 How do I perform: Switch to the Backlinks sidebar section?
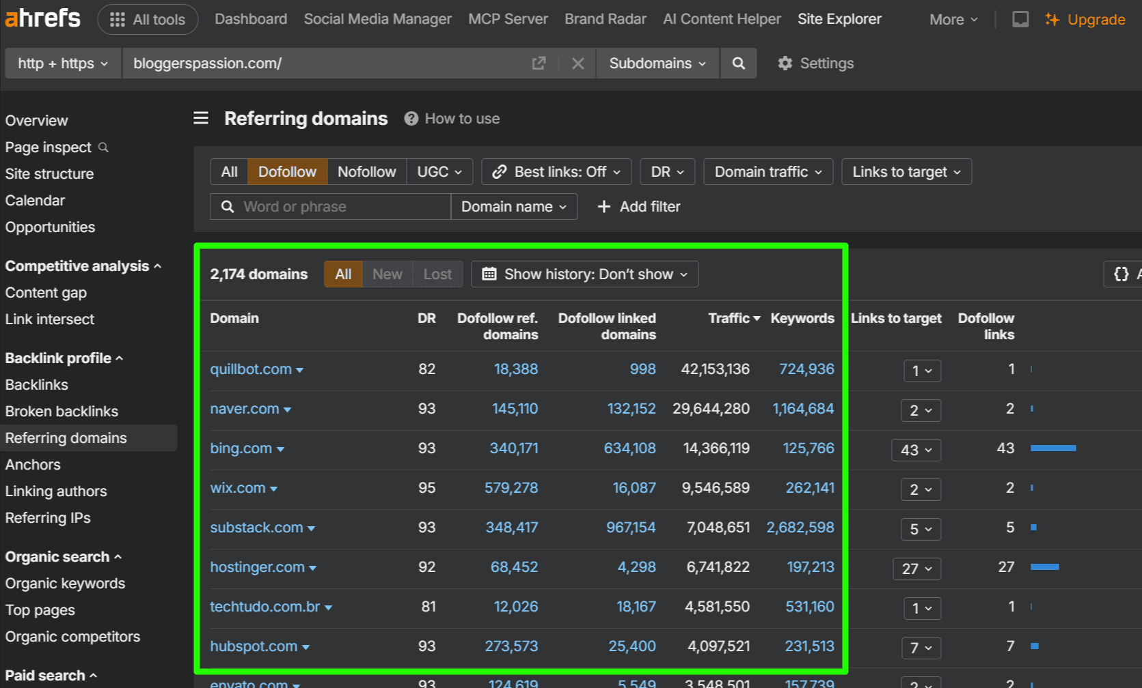click(x=36, y=384)
